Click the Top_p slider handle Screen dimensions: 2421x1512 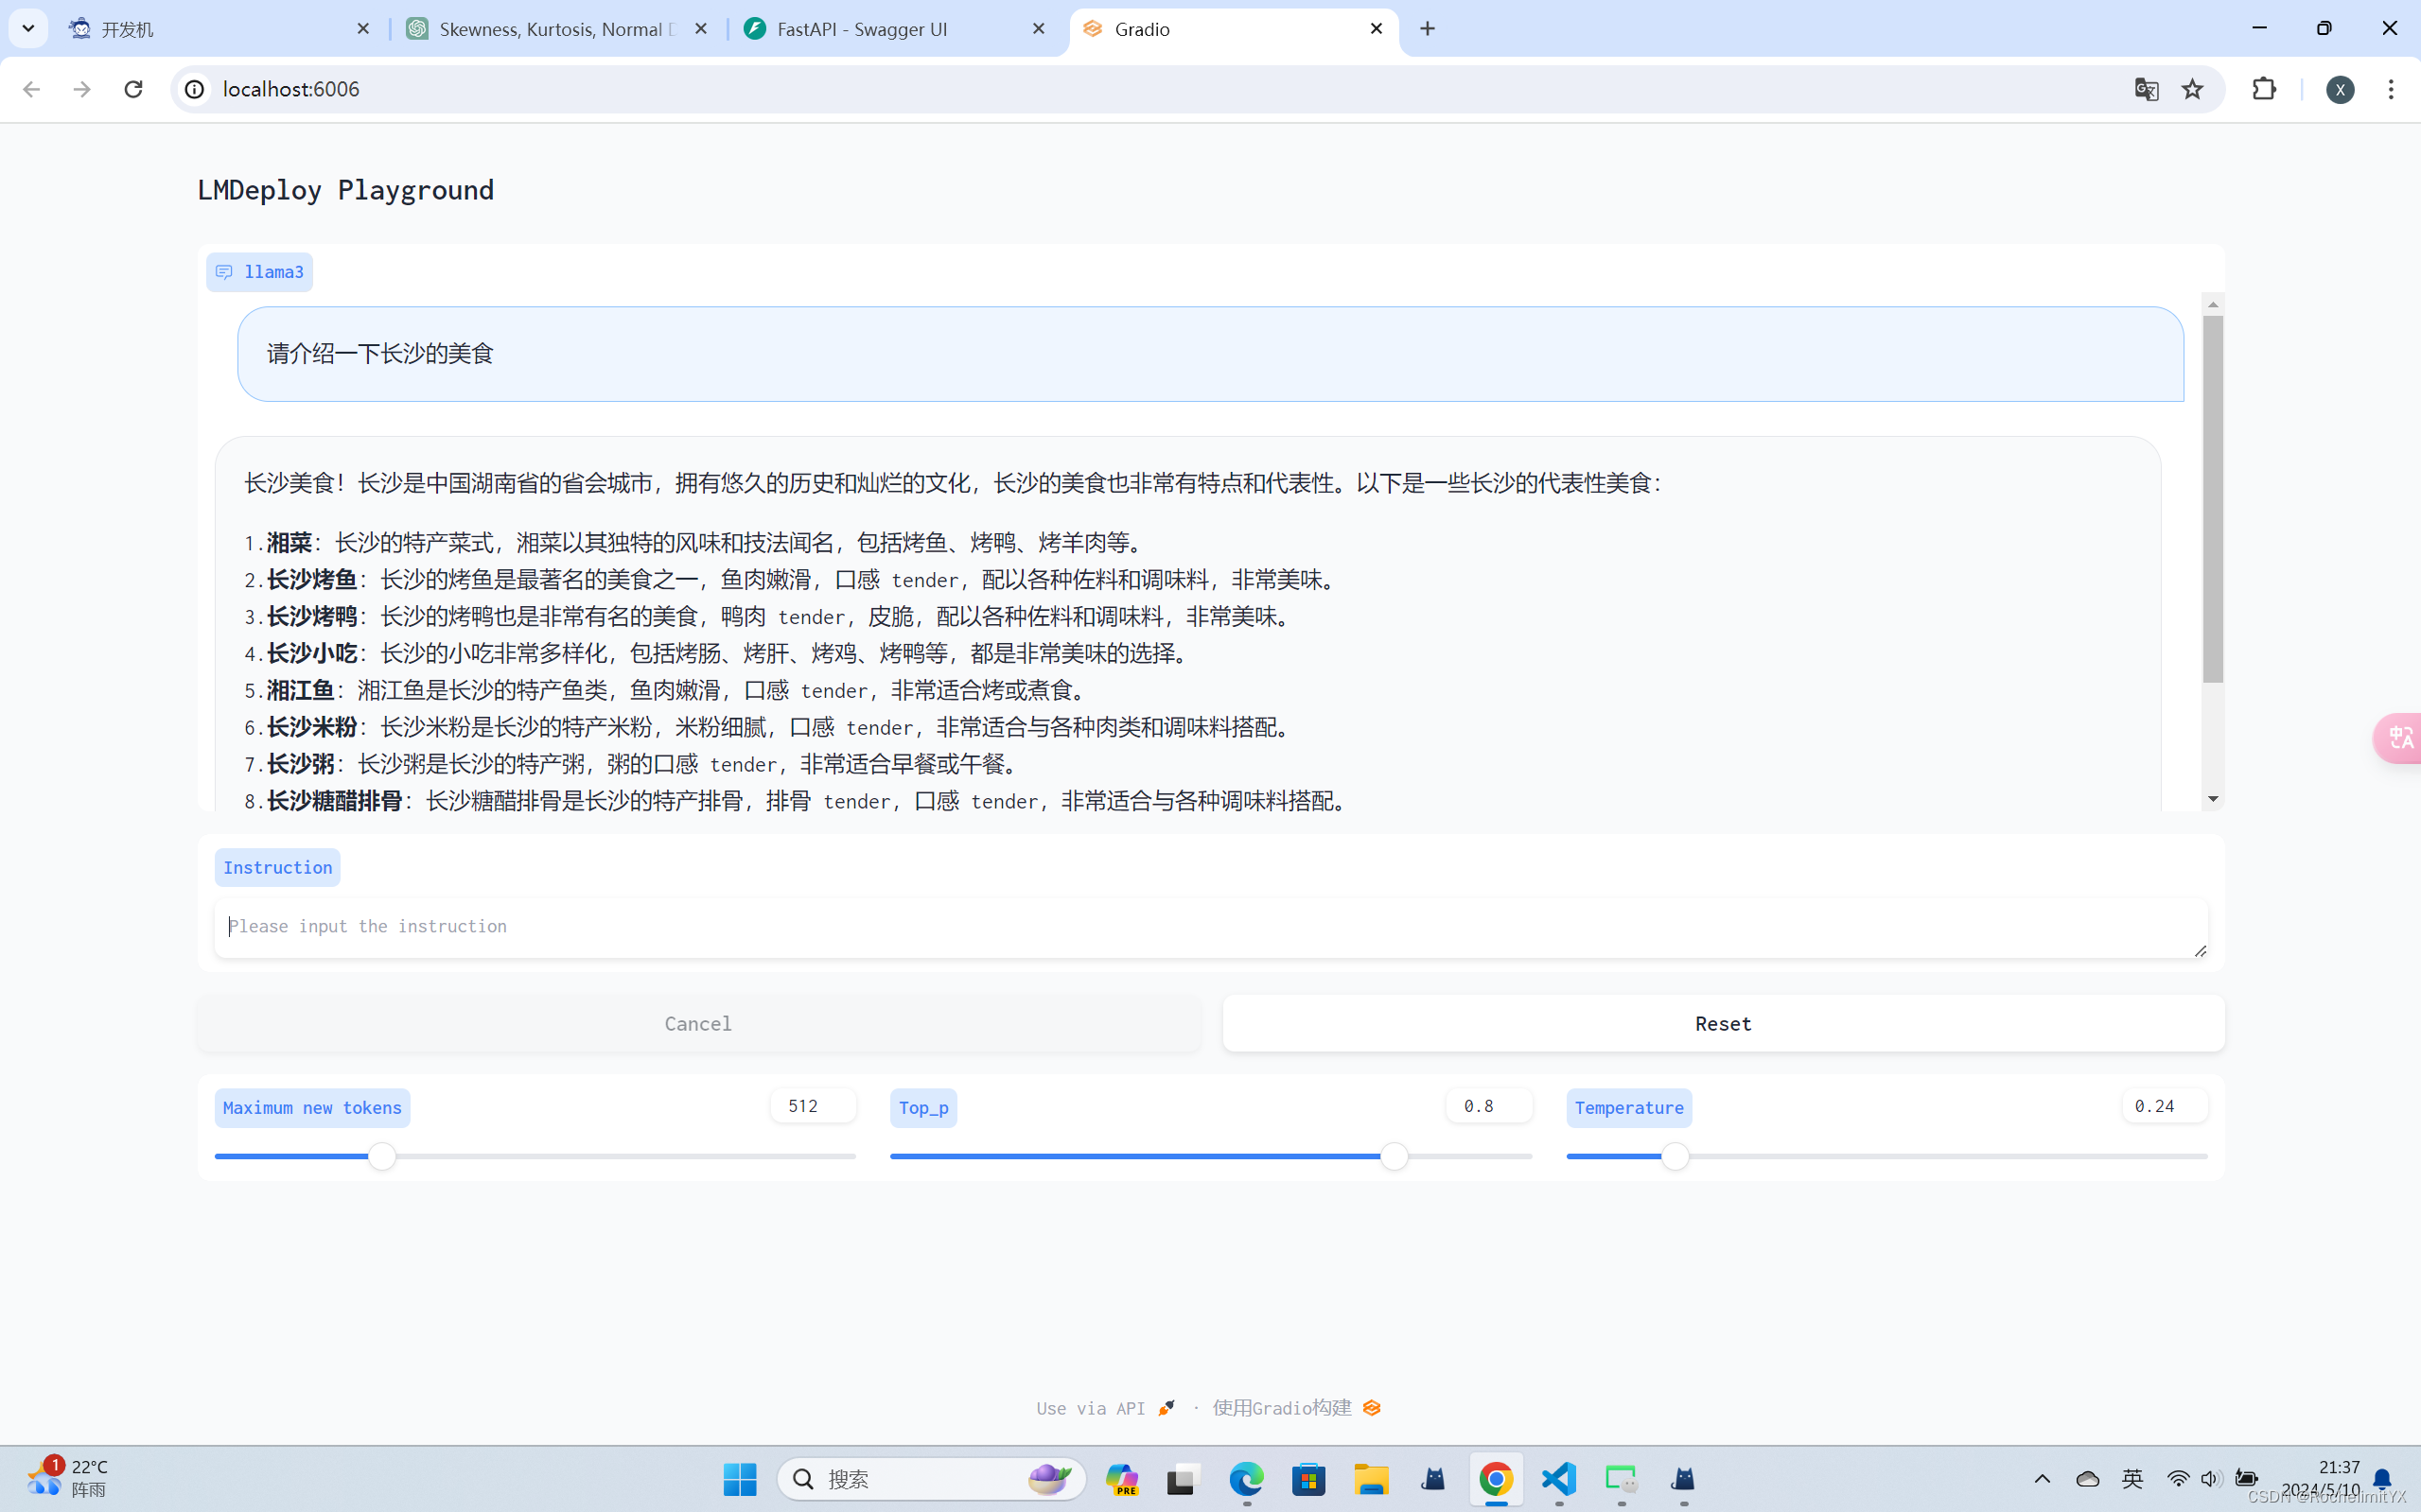pyautogui.click(x=1395, y=1157)
